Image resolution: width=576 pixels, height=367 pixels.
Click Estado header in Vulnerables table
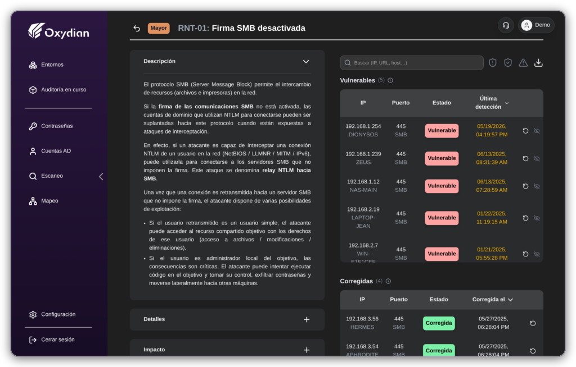442,103
